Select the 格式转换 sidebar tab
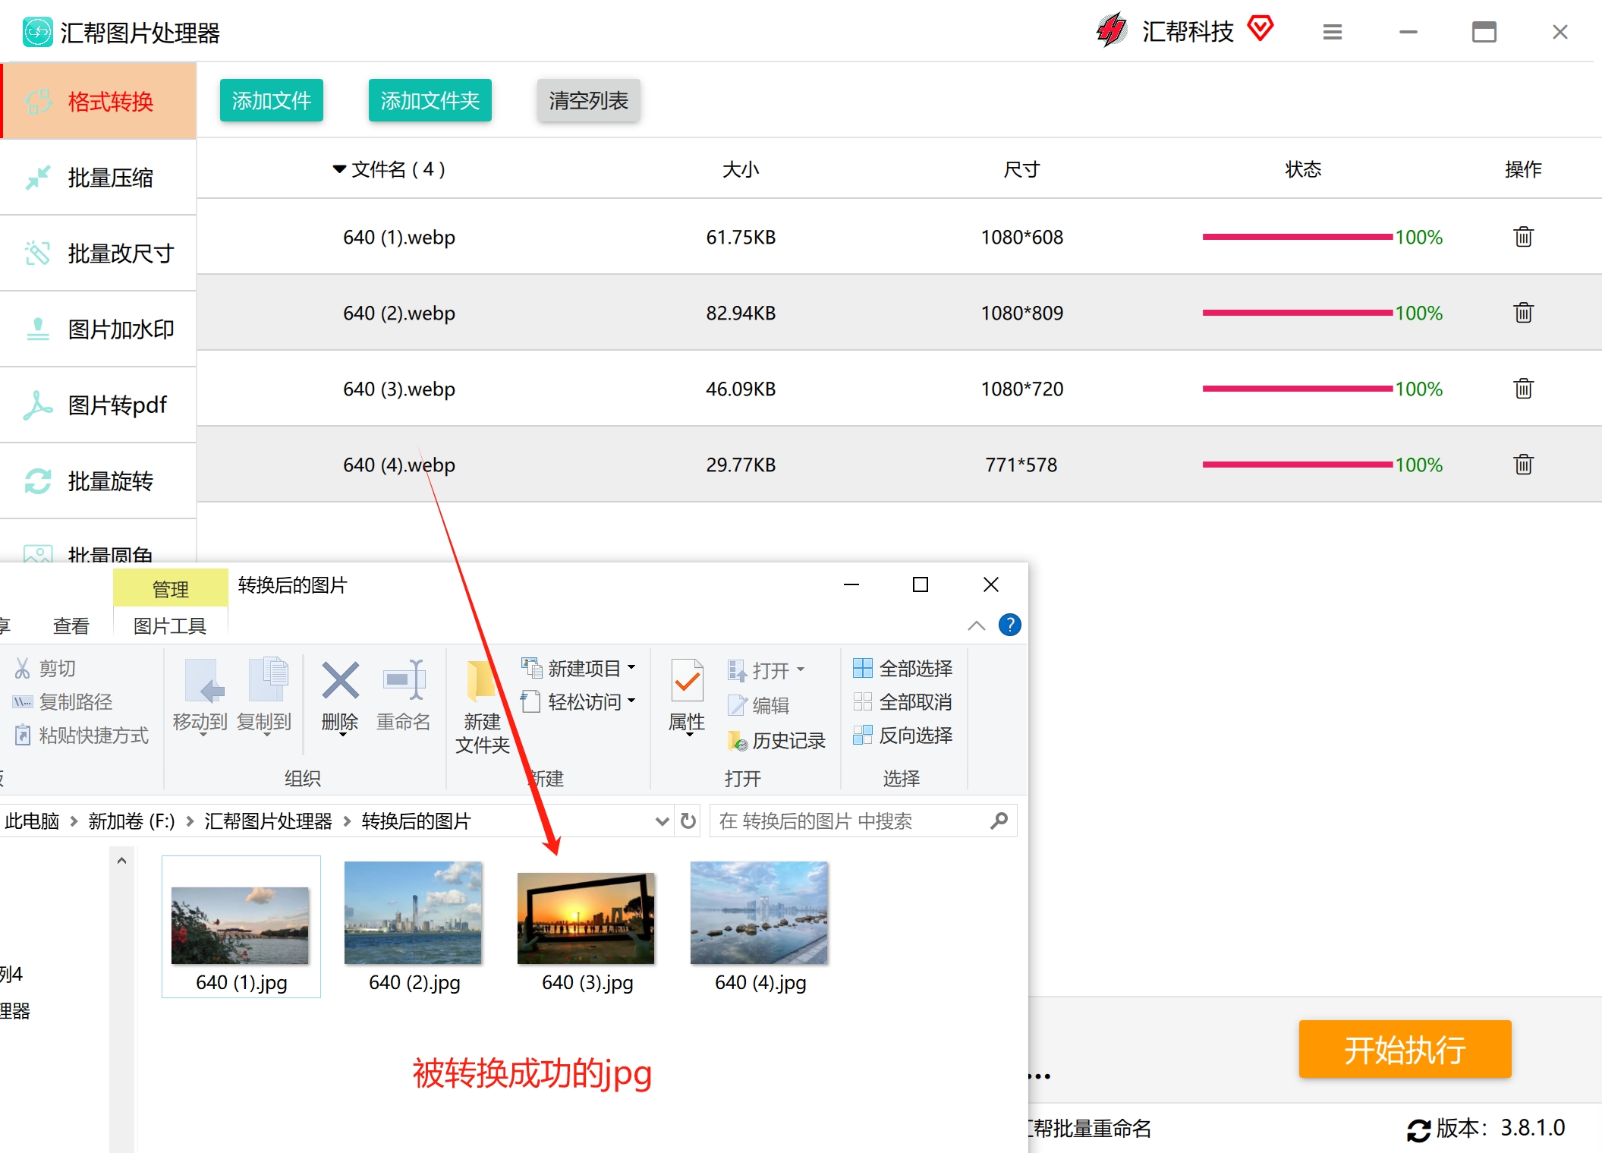The width and height of the screenshot is (1602, 1153). pyautogui.click(x=99, y=101)
